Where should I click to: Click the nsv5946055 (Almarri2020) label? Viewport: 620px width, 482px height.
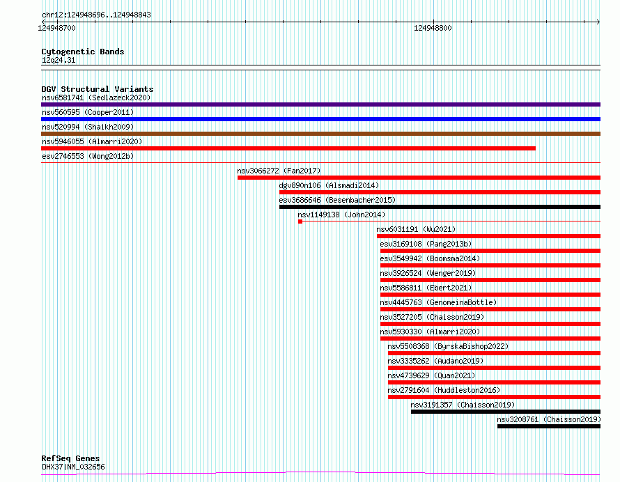point(92,141)
